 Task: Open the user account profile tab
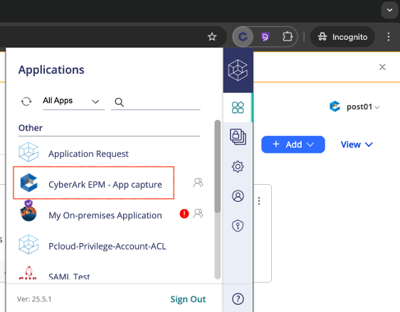tap(238, 196)
